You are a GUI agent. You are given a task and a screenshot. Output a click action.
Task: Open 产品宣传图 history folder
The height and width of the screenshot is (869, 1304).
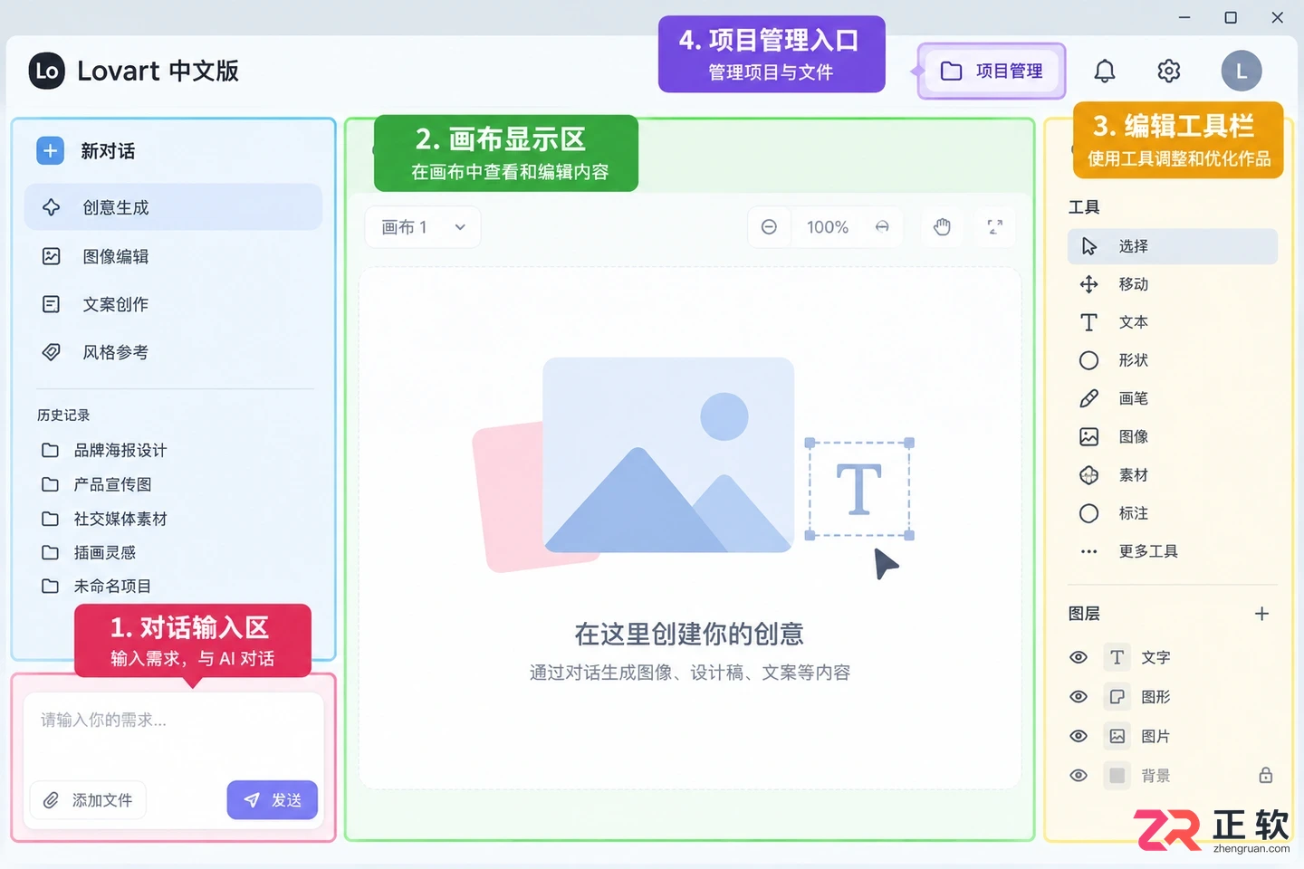(x=97, y=484)
